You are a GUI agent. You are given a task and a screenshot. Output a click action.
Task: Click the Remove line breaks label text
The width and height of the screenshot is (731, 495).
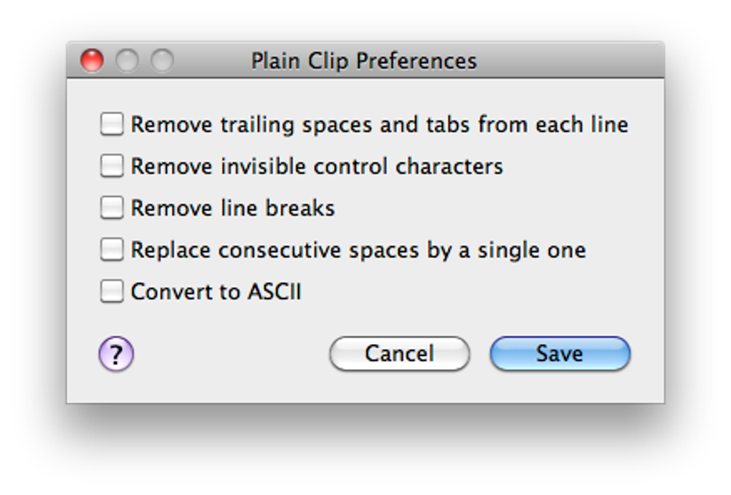(233, 208)
